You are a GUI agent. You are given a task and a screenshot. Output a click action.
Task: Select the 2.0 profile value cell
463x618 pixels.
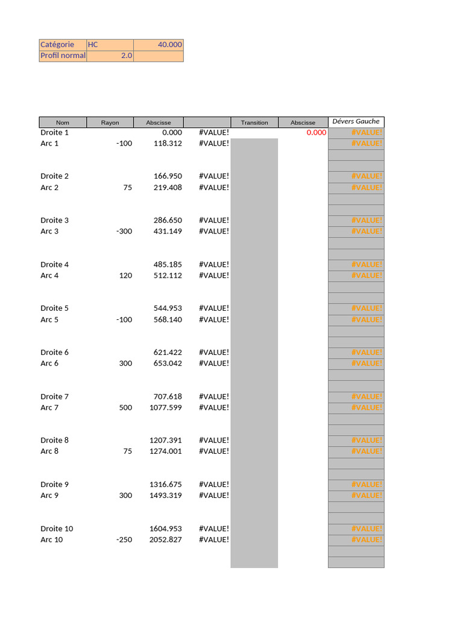click(110, 56)
